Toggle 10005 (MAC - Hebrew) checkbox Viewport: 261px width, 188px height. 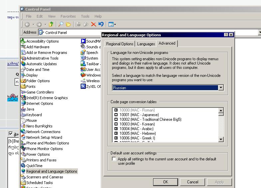click(116, 133)
